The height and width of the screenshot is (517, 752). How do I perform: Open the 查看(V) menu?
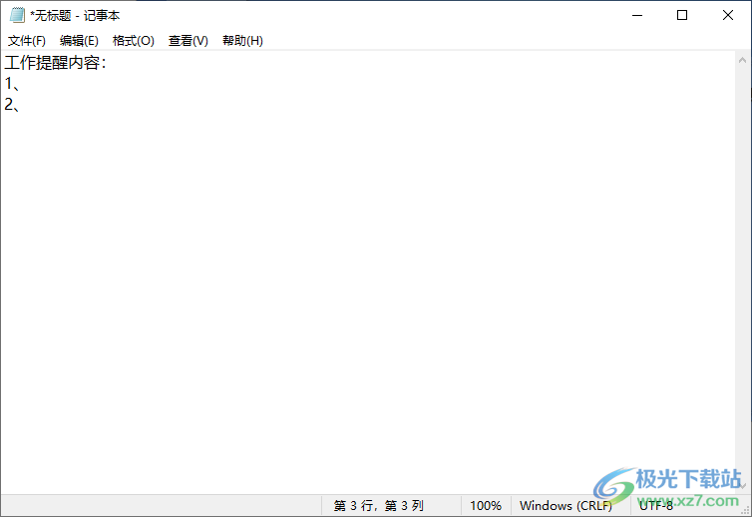188,41
